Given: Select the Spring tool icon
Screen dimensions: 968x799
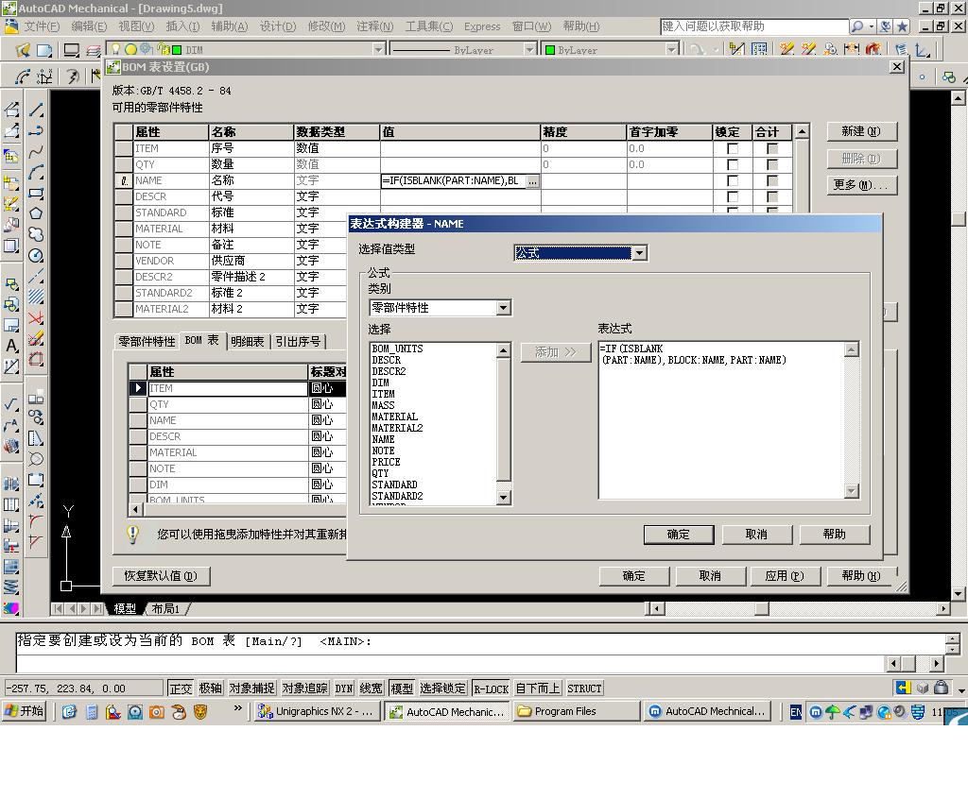Looking at the screenshot, I should tap(11, 586).
